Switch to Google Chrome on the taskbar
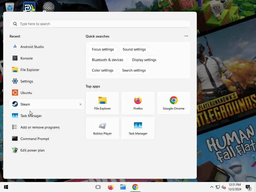Image resolution: width=256 pixels, height=192 pixels. (135, 187)
